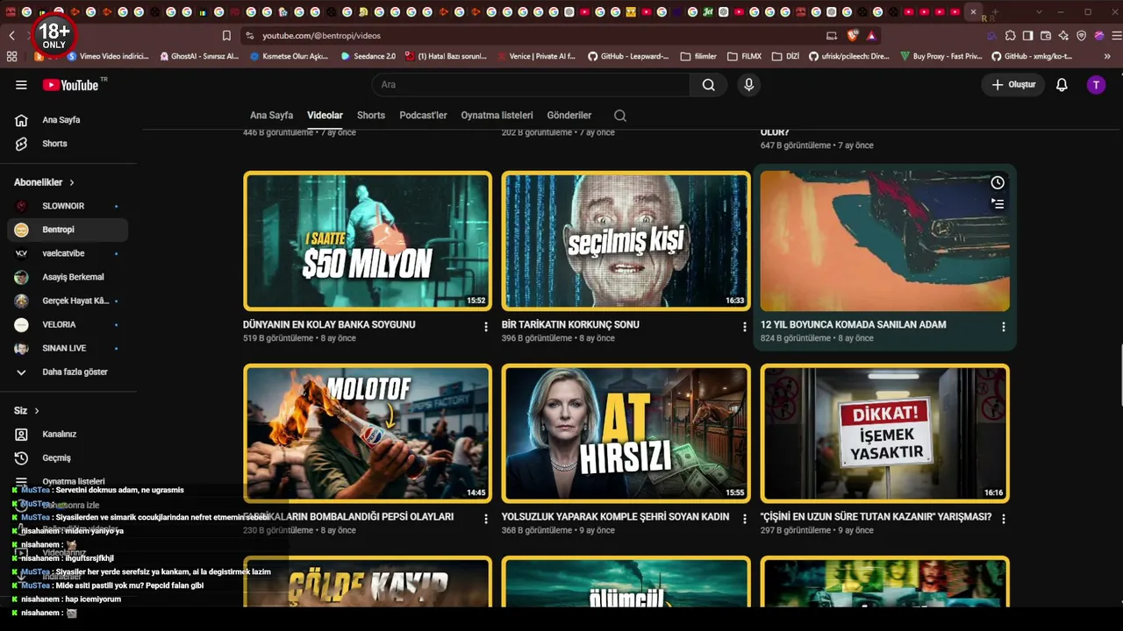Open the Kanalınız sidebar item
Screen dimensions: 1123x631
point(68,435)
